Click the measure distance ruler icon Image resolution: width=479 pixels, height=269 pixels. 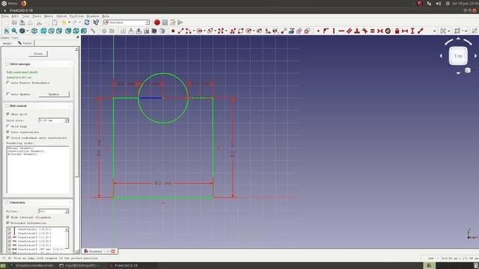pyautogui.click(x=93, y=31)
